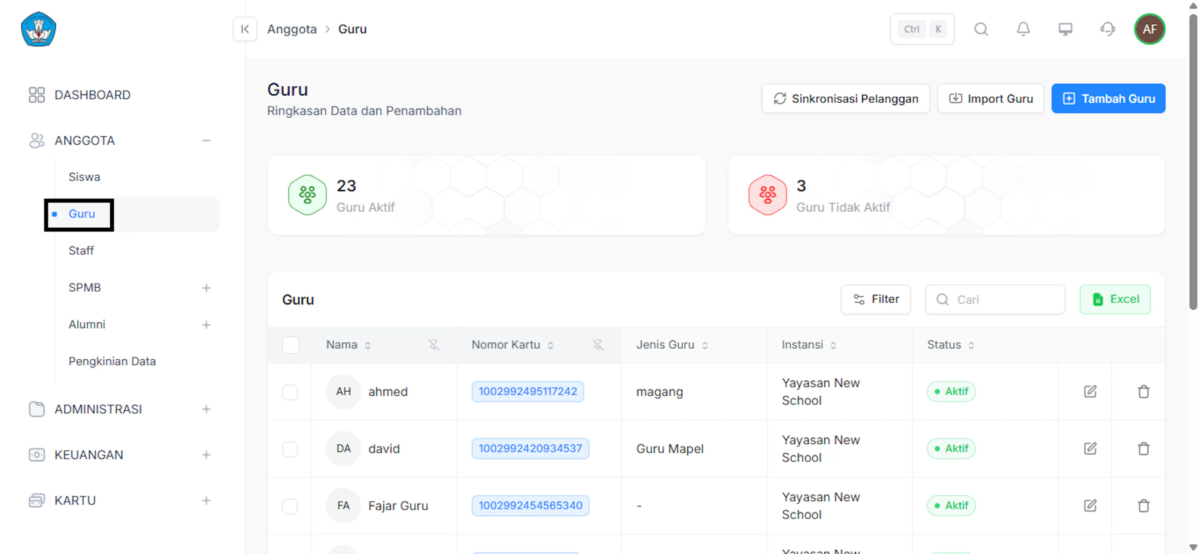Delete the ahmed row

tap(1143, 392)
